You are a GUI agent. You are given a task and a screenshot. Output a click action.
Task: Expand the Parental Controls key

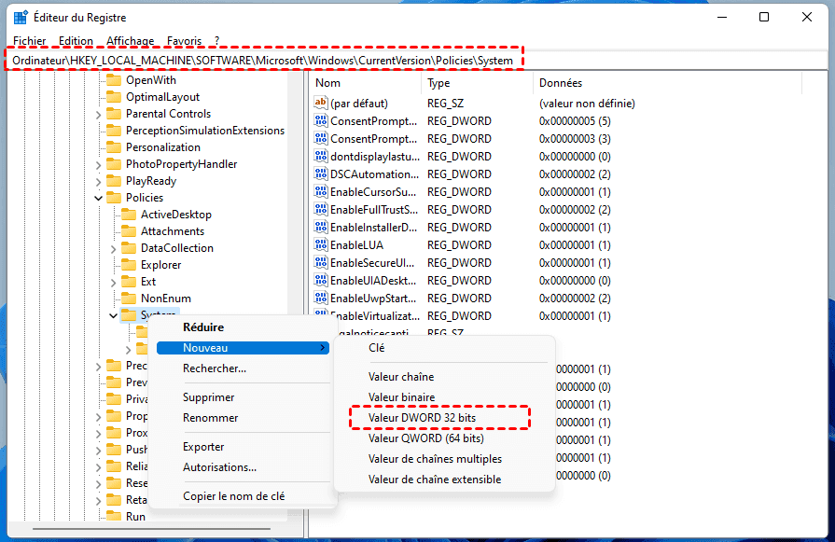click(99, 115)
